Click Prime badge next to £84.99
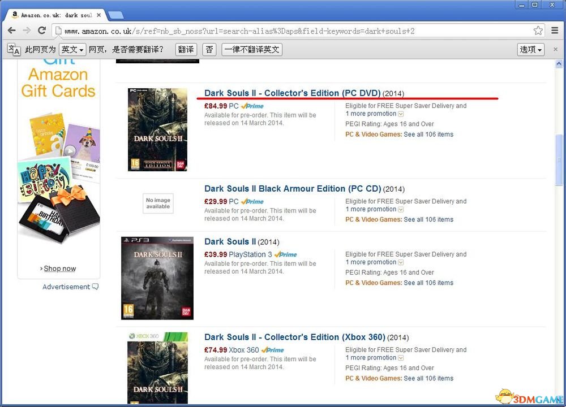The height and width of the screenshot is (407, 566). click(252, 106)
